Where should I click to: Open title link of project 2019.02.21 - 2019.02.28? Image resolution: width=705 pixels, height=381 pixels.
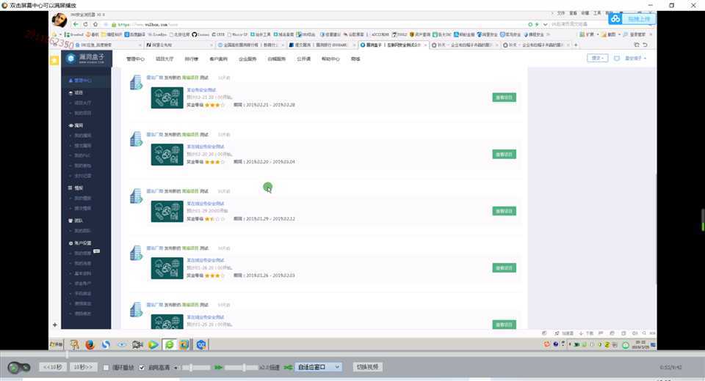point(201,90)
